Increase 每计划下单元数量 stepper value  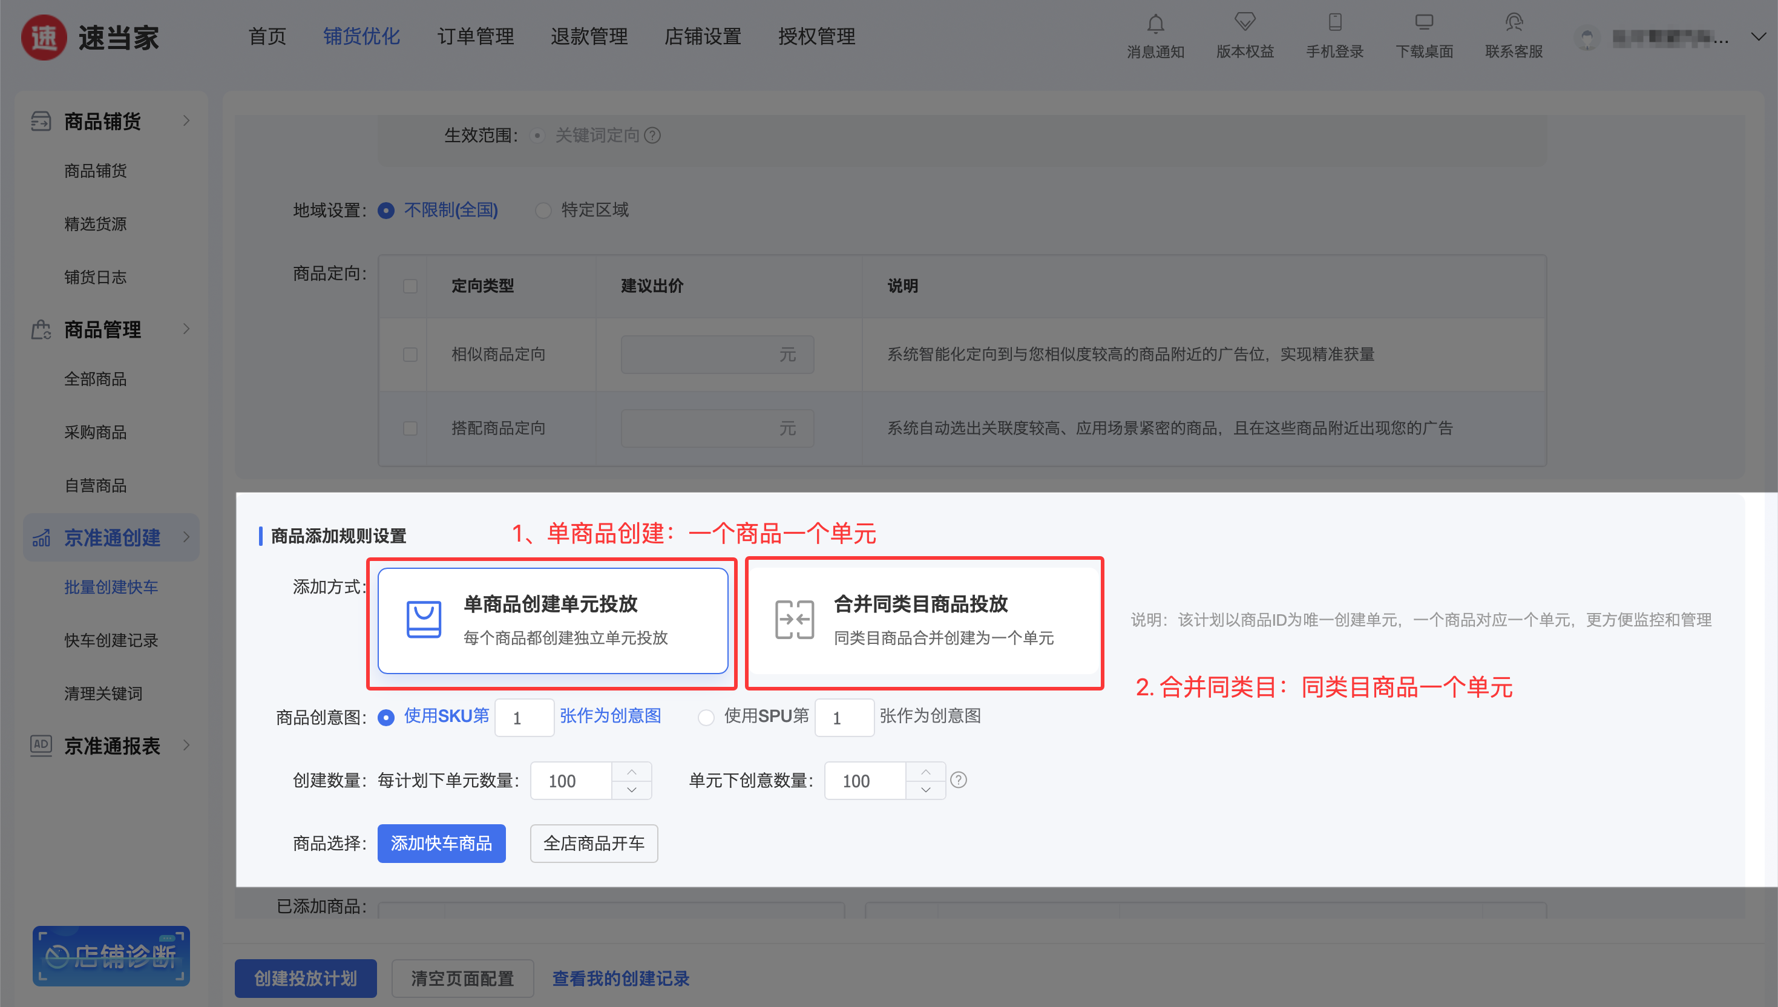[631, 772]
